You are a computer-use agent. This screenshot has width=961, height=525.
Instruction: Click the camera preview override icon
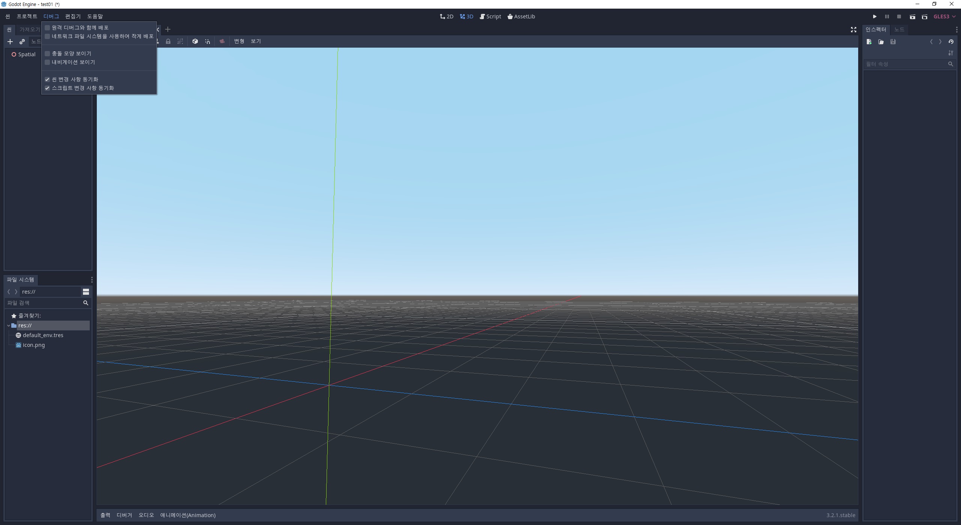coord(222,41)
